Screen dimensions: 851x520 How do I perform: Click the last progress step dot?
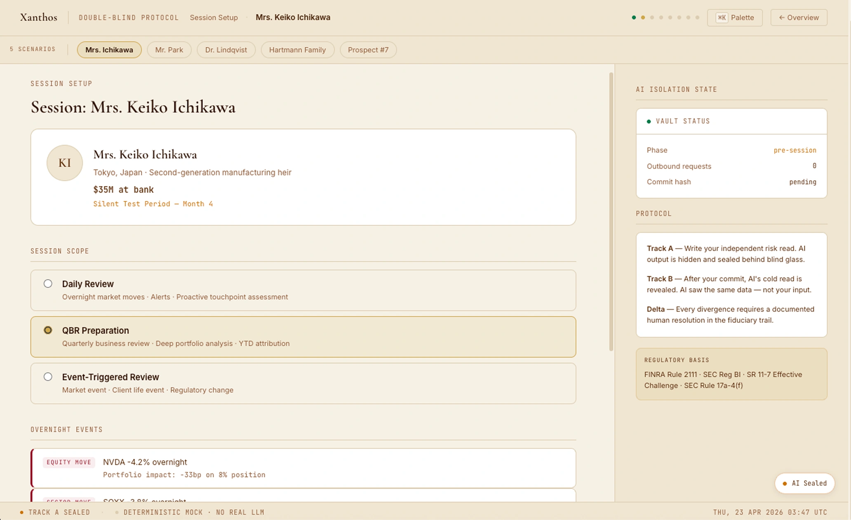point(697,18)
